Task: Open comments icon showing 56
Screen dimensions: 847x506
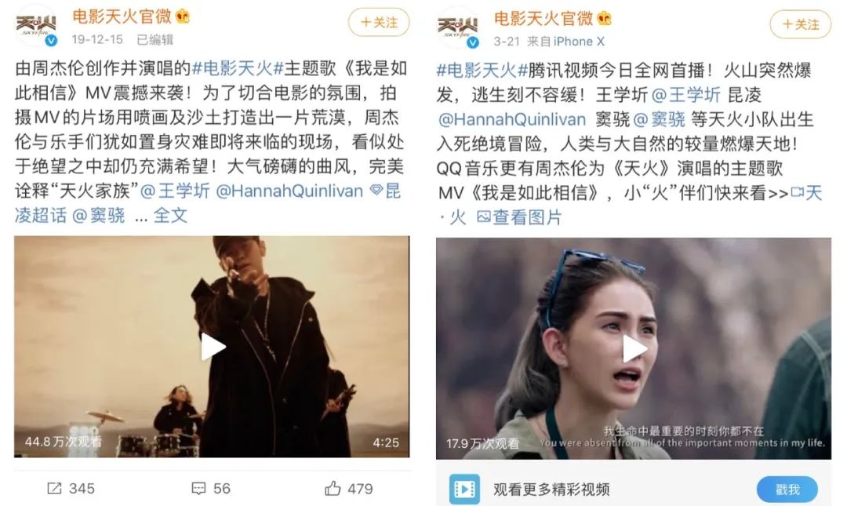Action: (198, 489)
